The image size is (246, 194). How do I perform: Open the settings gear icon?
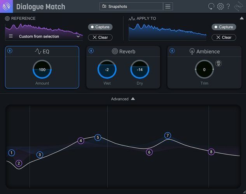coord(220,6)
